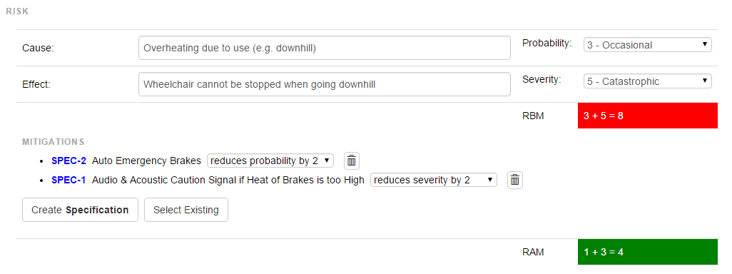Change the 'reduces probability by 2' selector
This screenshot has width=732, height=274.
[270, 161]
